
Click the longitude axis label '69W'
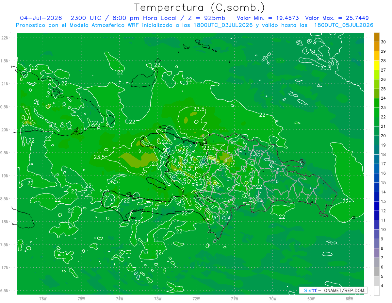(x=311, y=299)
